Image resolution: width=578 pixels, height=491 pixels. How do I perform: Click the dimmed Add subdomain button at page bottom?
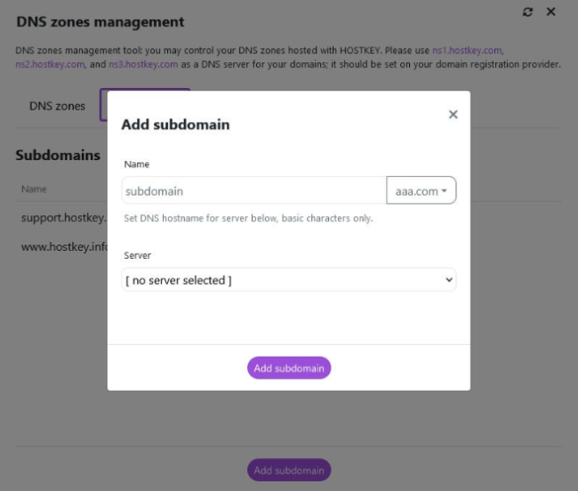point(289,470)
